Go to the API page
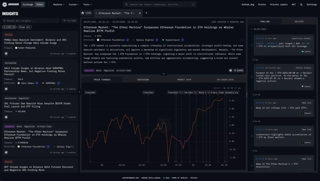 [x=294, y=5]
